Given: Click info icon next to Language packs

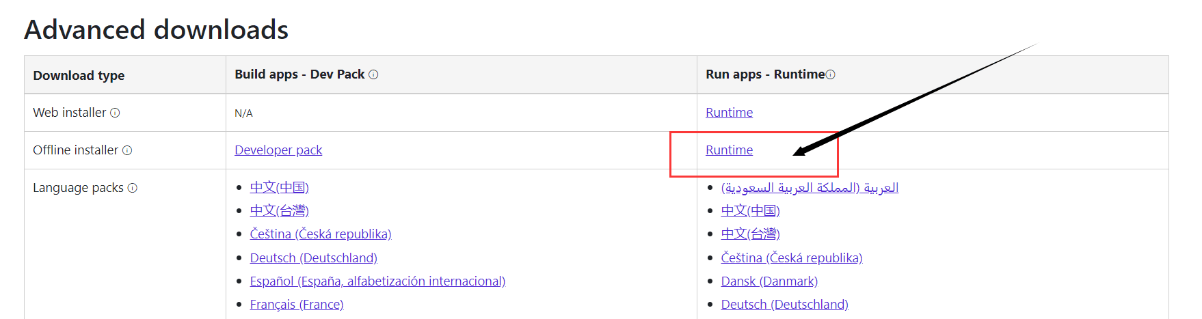Looking at the screenshot, I should [x=133, y=188].
